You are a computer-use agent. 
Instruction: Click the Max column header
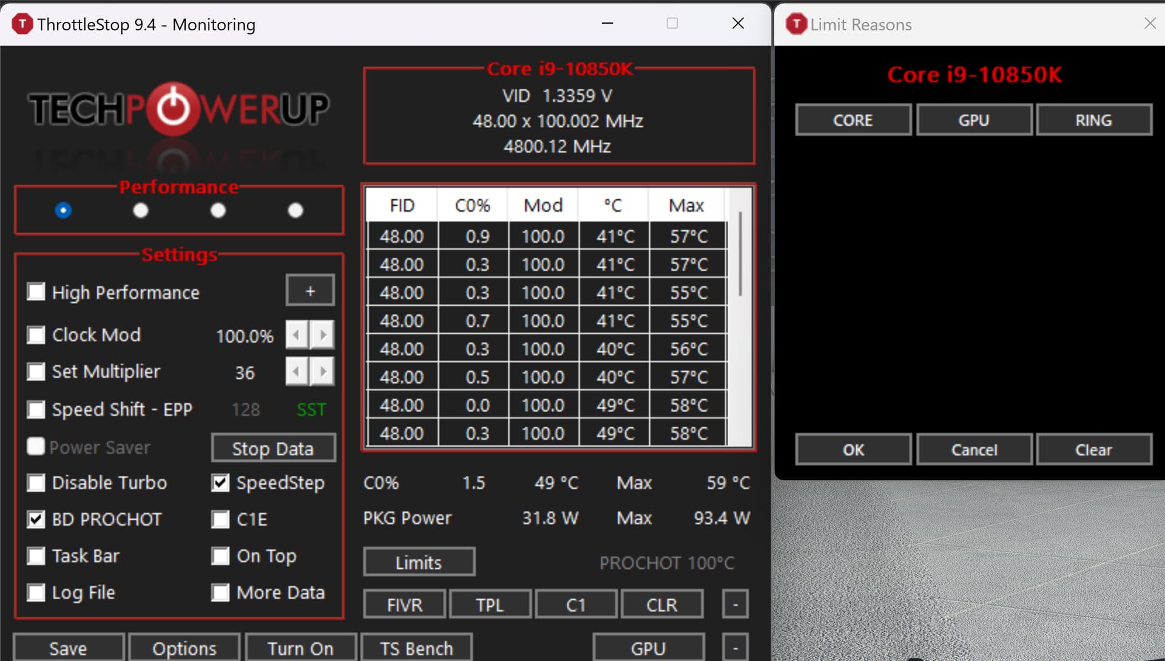686,205
